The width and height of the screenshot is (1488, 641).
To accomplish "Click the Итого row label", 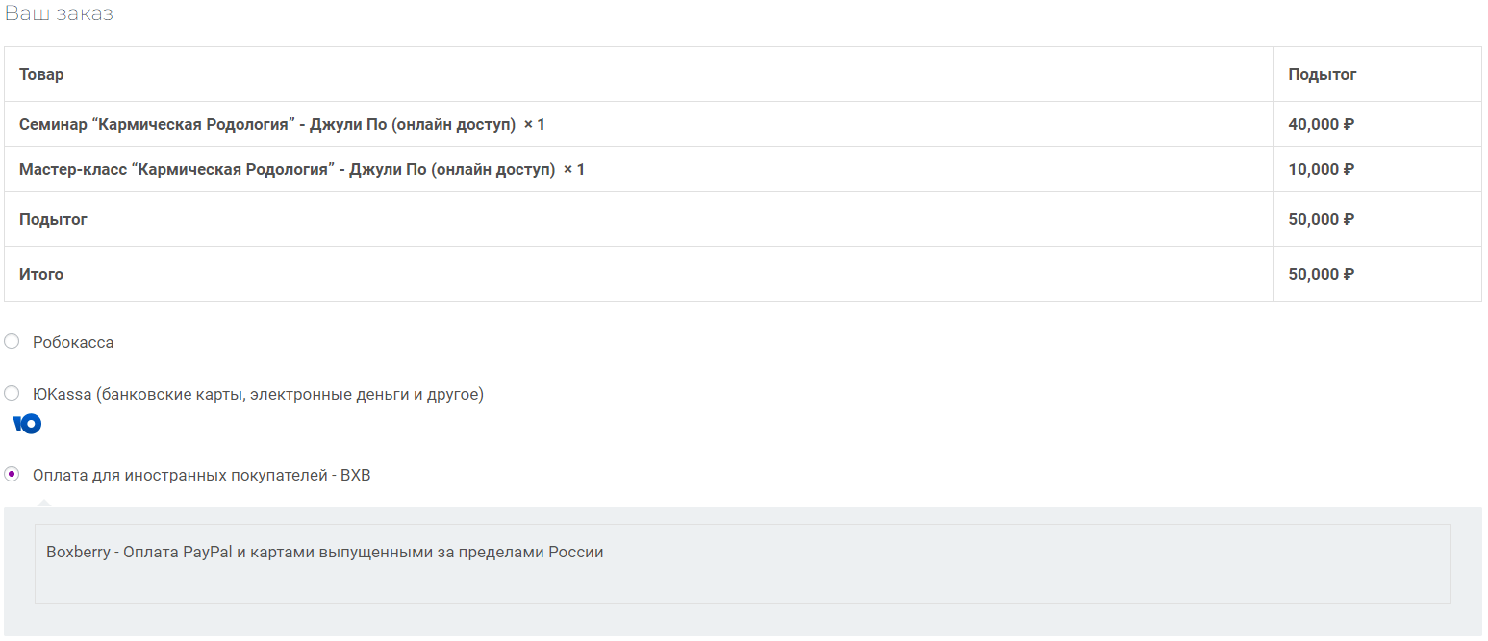I will click(x=41, y=274).
